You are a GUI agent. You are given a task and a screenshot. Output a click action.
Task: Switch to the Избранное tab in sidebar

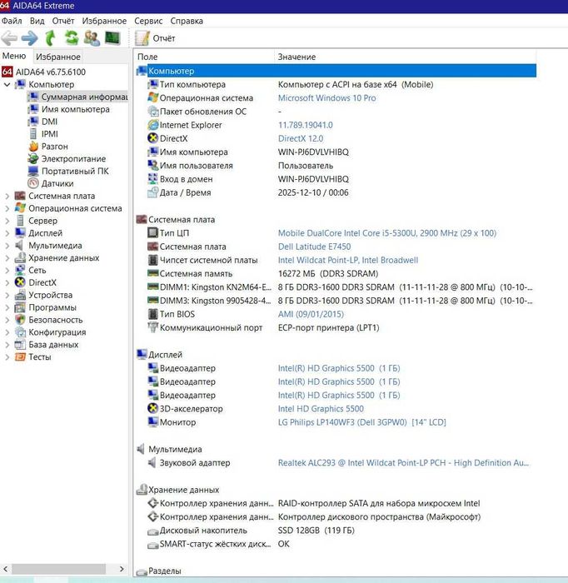pyautogui.click(x=58, y=57)
